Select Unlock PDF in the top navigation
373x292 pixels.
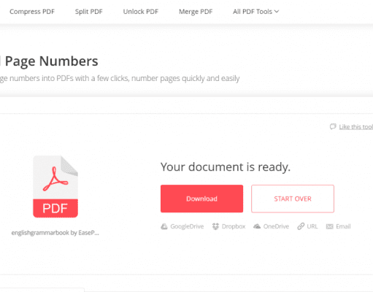[x=141, y=12]
